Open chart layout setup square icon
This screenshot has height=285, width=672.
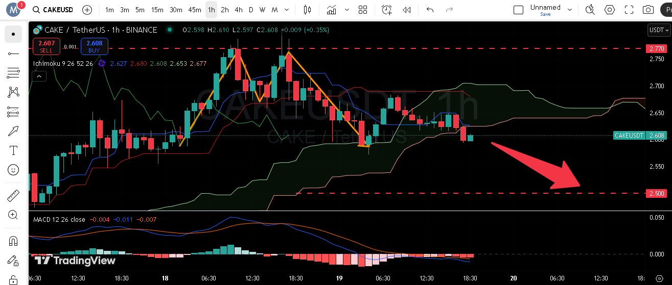518,10
